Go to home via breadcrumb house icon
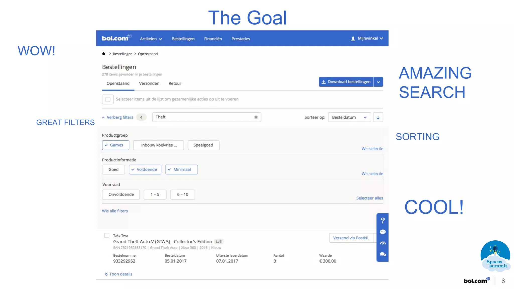This screenshot has height=289, width=514. click(x=104, y=54)
